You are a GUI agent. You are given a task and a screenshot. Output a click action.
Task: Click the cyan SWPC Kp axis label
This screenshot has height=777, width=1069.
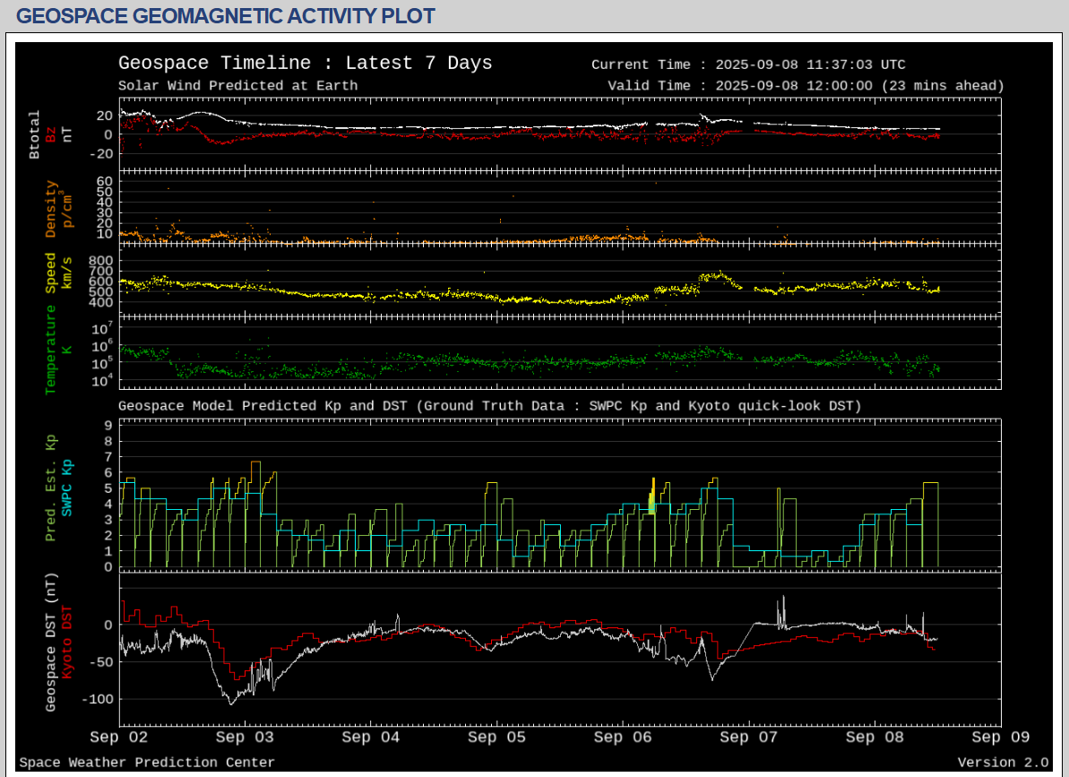pyautogui.click(x=67, y=488)
